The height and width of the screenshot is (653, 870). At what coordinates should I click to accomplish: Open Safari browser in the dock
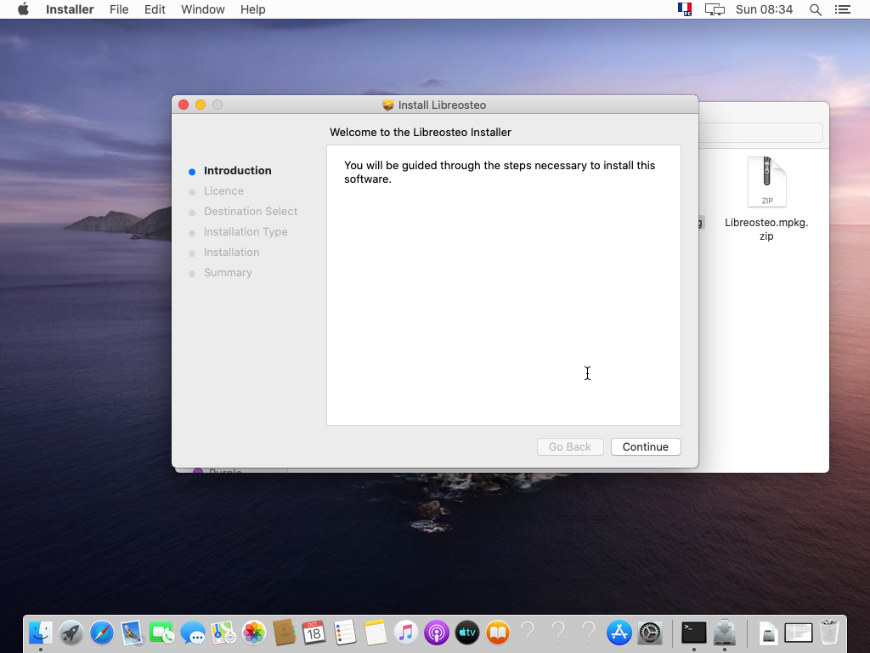tap(102, 633)
